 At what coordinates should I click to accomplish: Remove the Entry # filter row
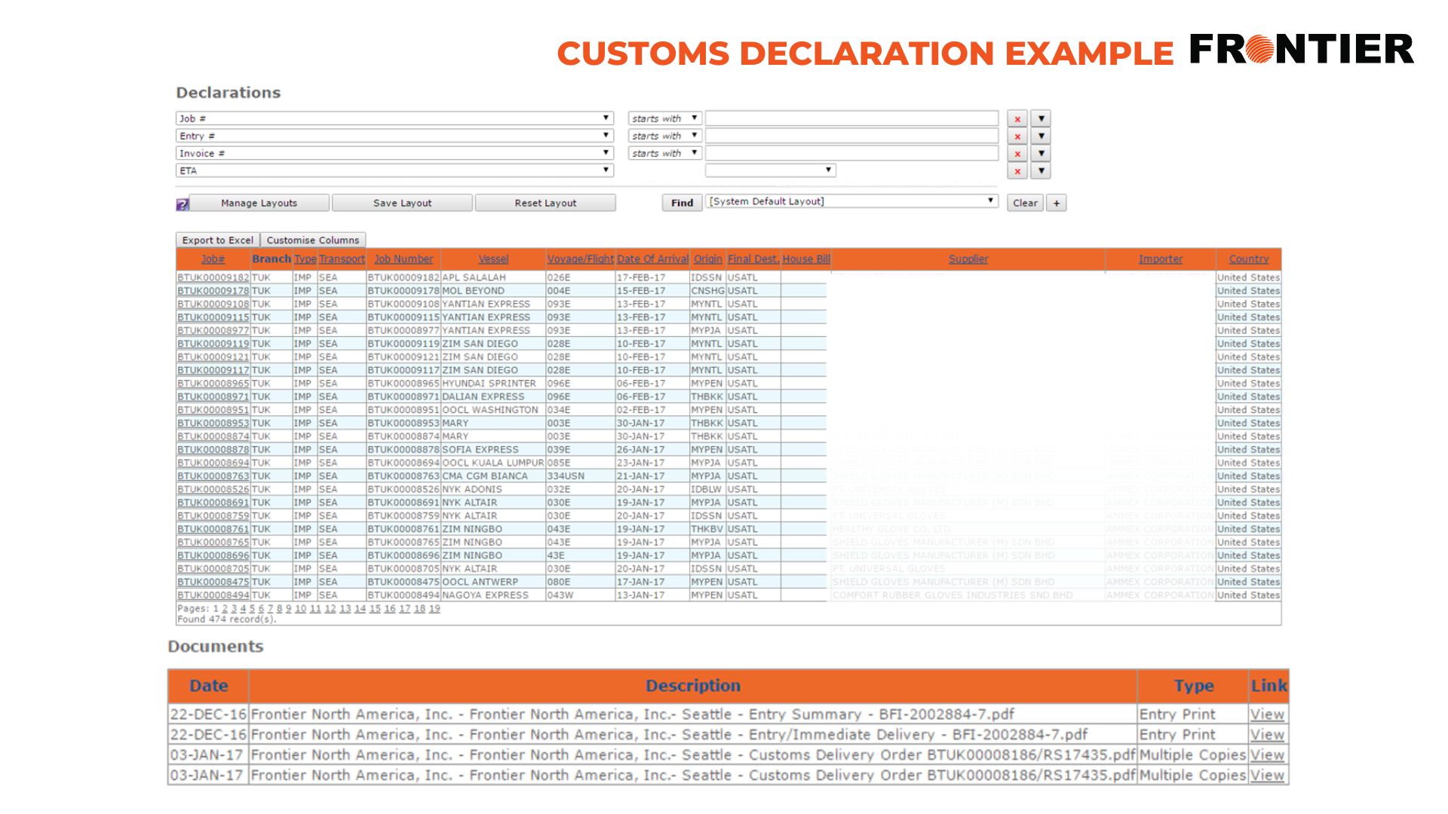1017,136
